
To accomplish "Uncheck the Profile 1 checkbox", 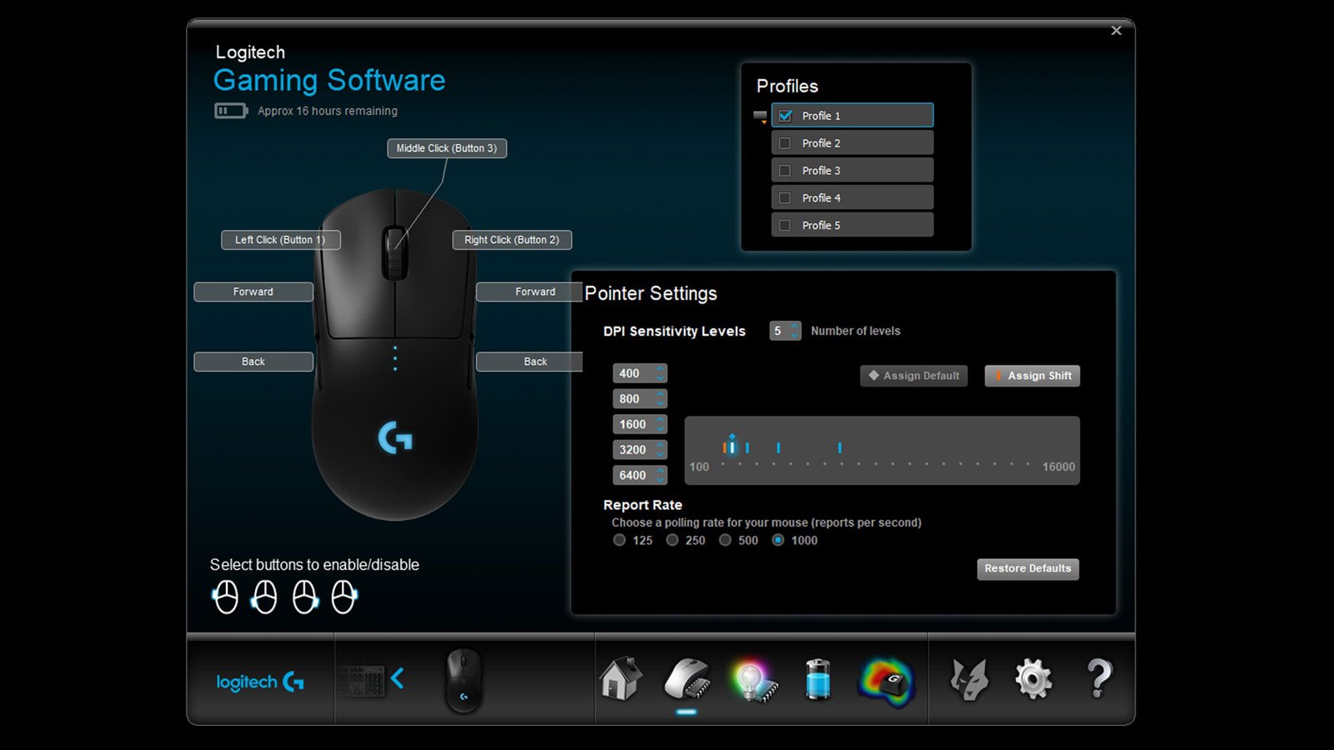I will point(785,116).
